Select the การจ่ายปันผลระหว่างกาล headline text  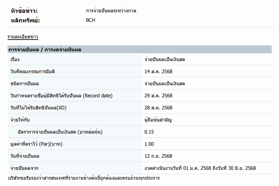coord(111,11)
